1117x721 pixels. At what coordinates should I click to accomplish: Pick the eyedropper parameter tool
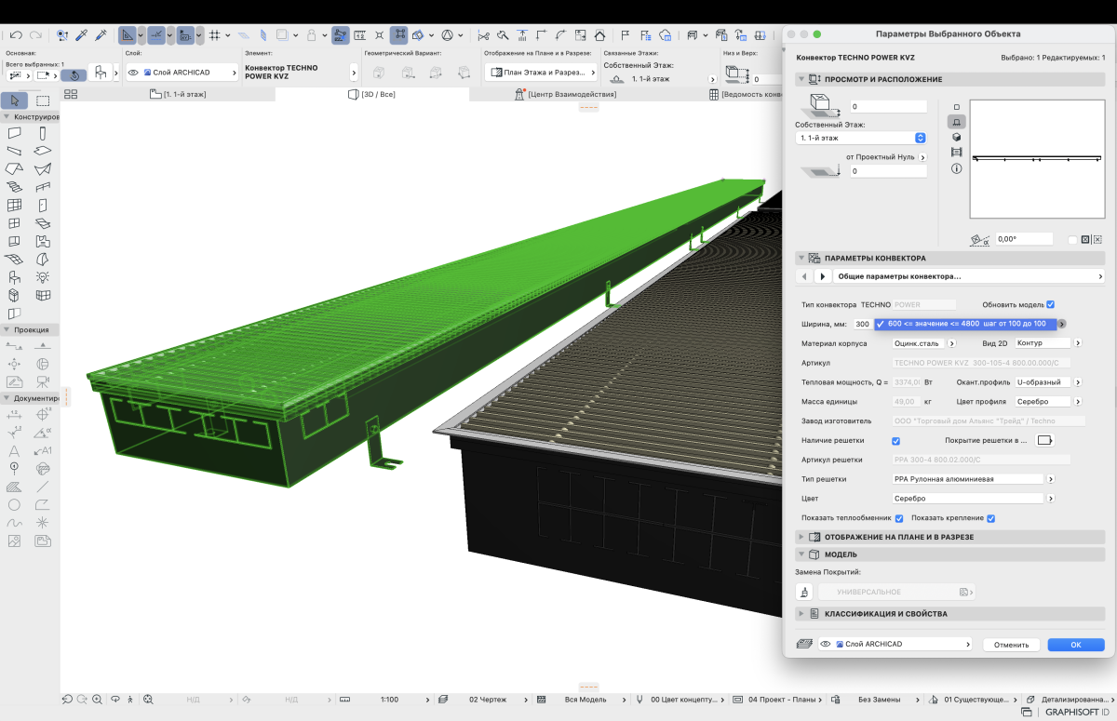click(82, 35)
